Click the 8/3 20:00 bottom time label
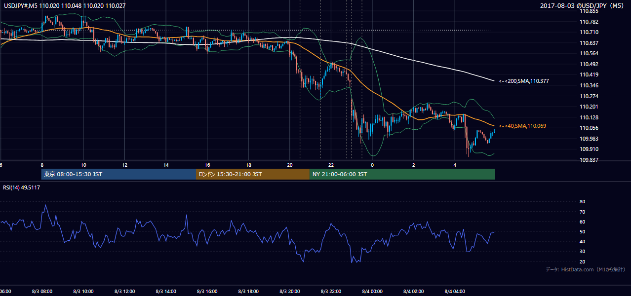Image resolution: width=631 pixels, height=296 pixels. (x=290, y=292)
